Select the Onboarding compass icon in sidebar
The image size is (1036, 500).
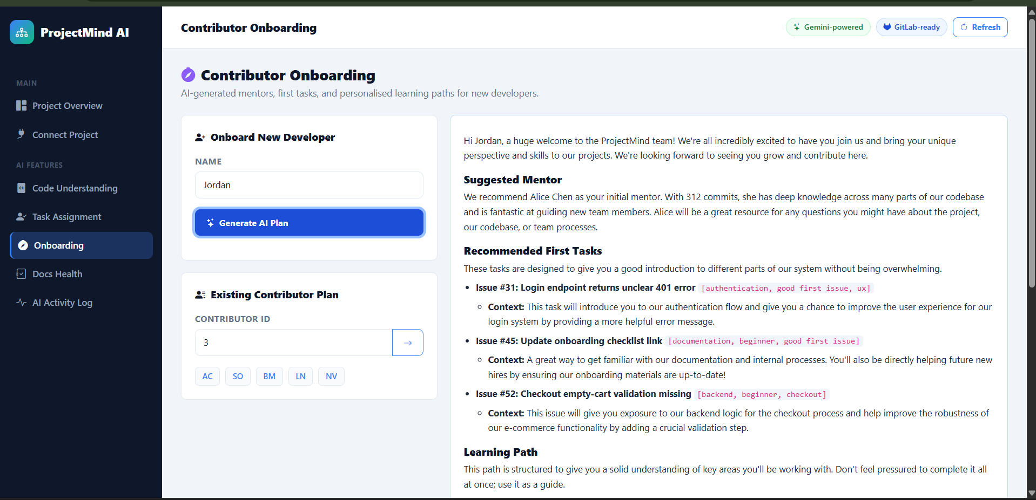23,245
